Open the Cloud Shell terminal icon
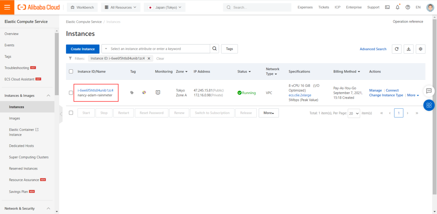Viewport: 437px width, 214px height. (387, 7)
